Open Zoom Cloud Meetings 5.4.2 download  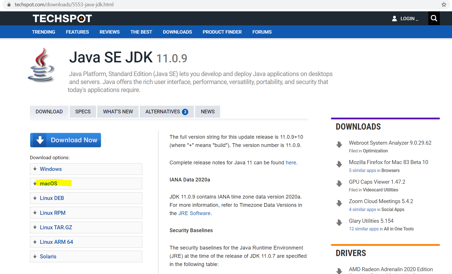coord(381,201)
